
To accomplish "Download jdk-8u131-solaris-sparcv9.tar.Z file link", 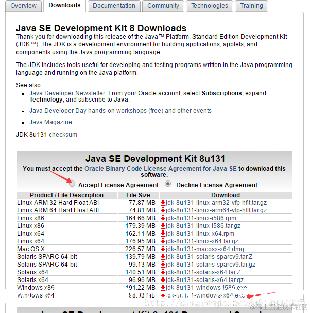I will point(209,257).
